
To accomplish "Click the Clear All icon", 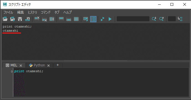I will click(x=52, y=19).
